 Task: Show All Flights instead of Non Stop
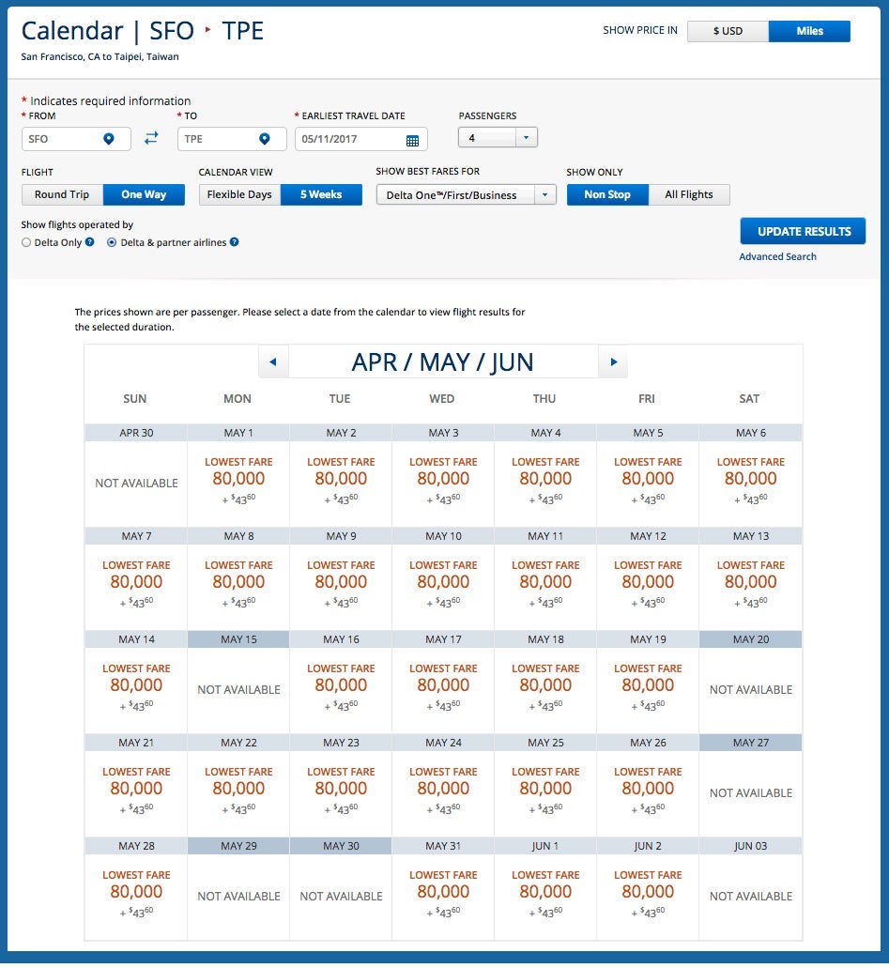689,194
